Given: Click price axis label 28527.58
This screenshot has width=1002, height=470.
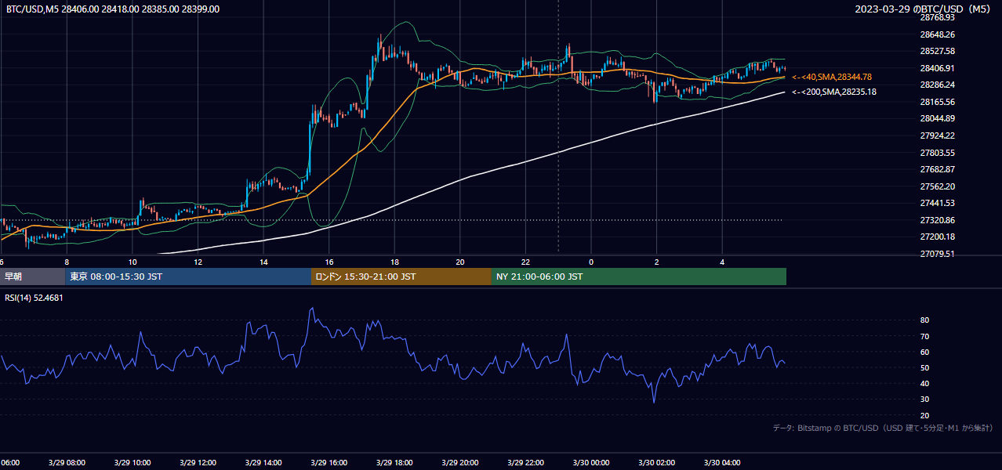Looking at the screenshot, I should click(x=937, y=51).
